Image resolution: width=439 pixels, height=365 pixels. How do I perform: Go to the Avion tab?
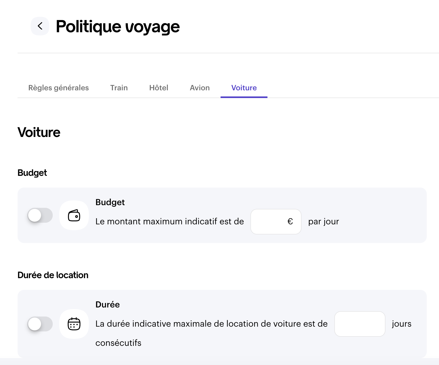[200, 88]
